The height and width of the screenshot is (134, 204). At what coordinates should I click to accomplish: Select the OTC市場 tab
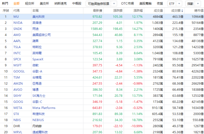(x=127, y=4)
